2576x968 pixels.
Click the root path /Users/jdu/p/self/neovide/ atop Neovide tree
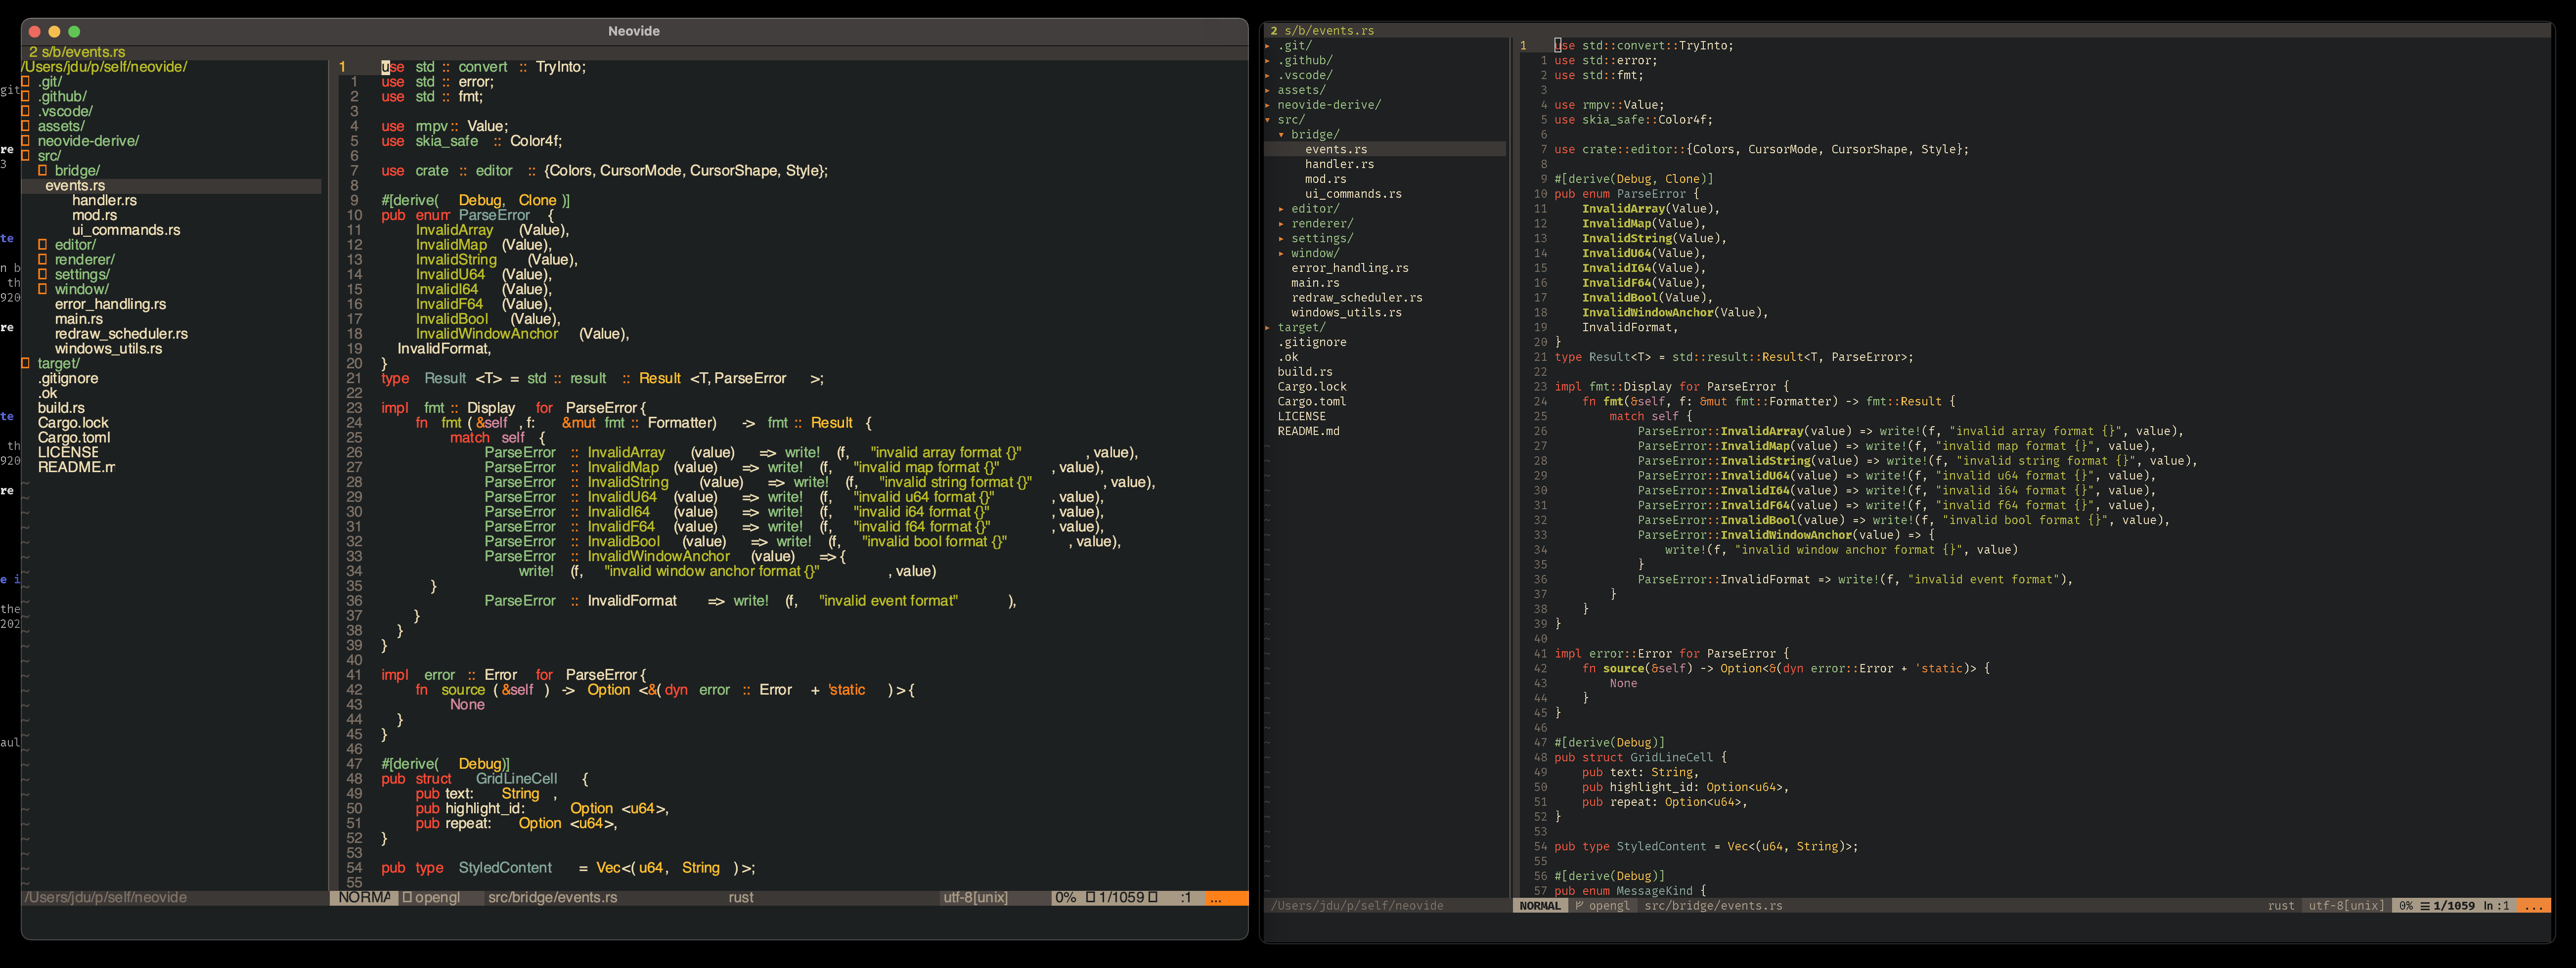[104, 67]
